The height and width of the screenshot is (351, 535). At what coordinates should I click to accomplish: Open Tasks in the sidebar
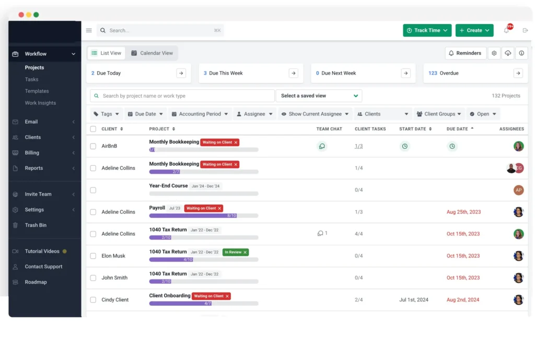point(31,79)
